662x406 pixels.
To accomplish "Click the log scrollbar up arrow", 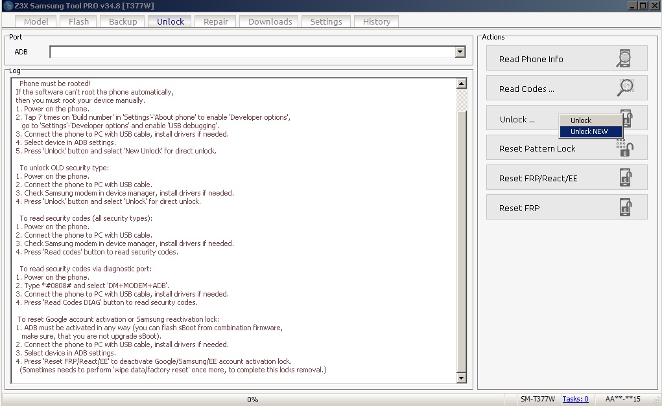I will point(462,83).
